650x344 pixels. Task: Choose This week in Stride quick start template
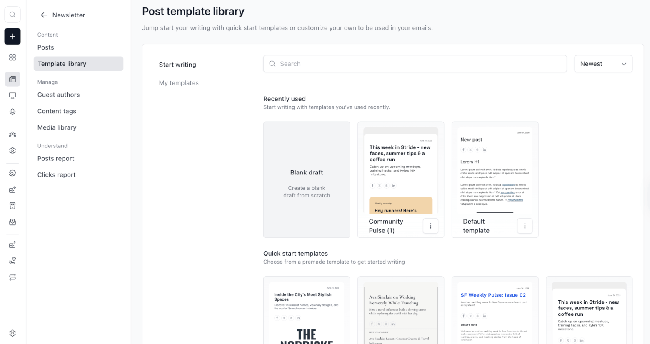pos(589,310)
